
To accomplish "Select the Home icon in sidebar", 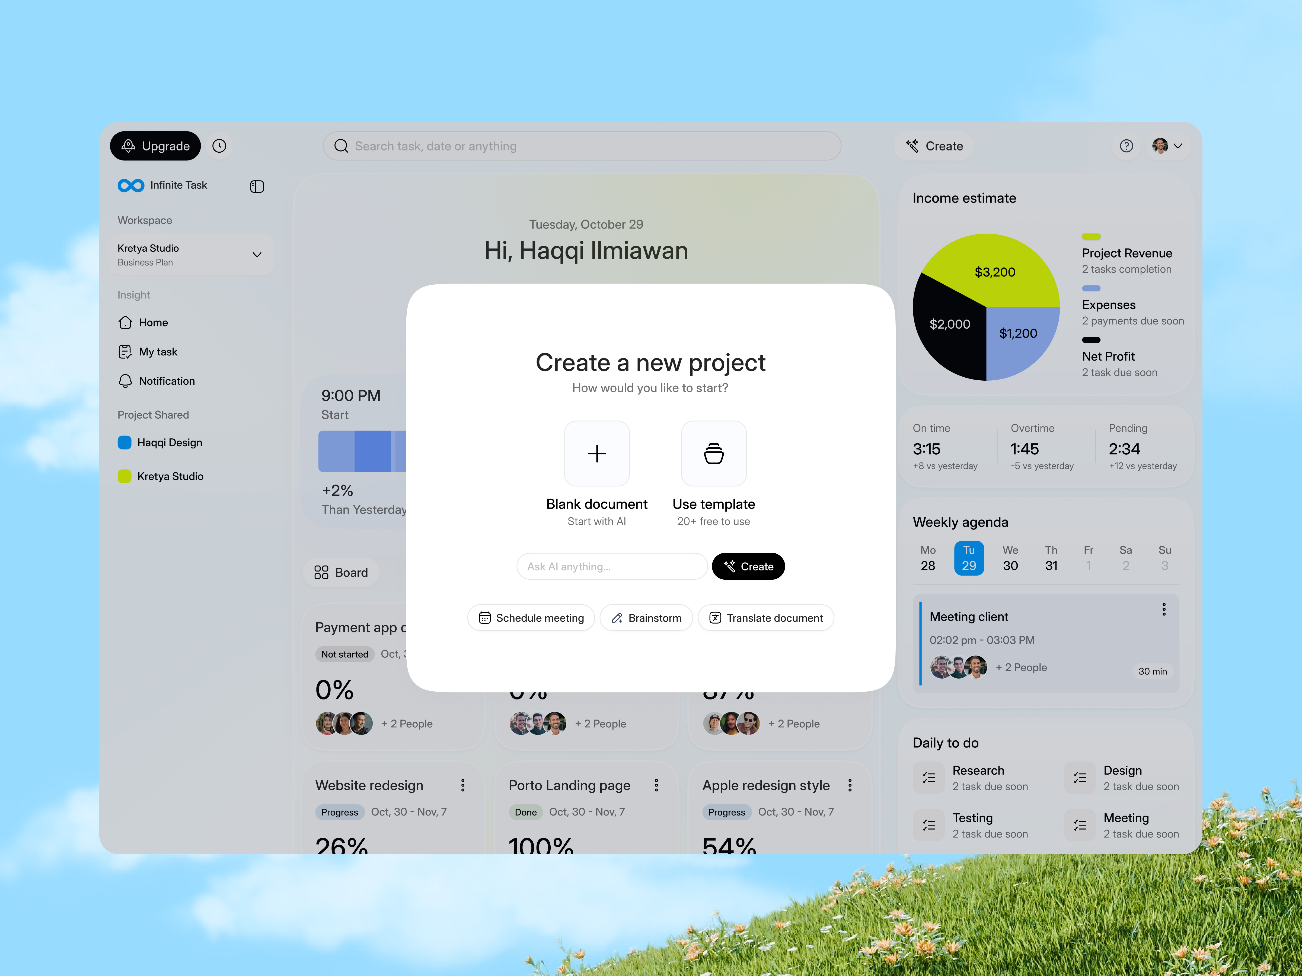I will (x=125, y=322).
